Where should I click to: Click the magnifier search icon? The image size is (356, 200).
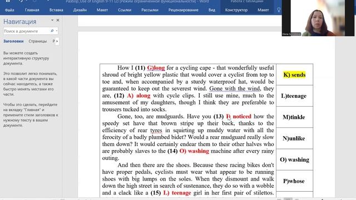[x=52, y=31]
